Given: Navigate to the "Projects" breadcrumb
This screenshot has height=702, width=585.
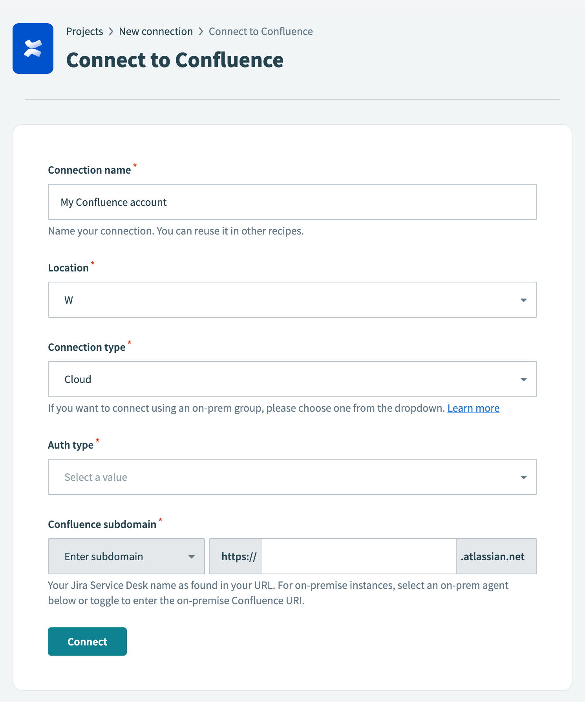Looking at the screenshot, I should point(84,31).
